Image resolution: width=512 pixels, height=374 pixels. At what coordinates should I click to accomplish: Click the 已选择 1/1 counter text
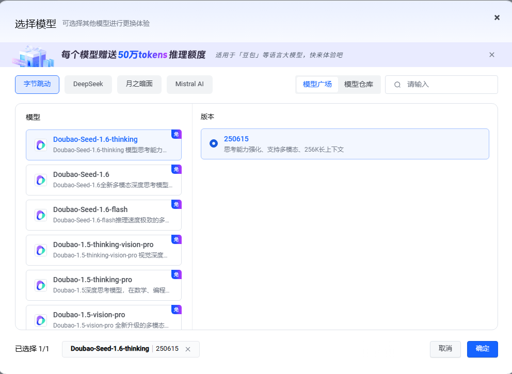point(32,349)
